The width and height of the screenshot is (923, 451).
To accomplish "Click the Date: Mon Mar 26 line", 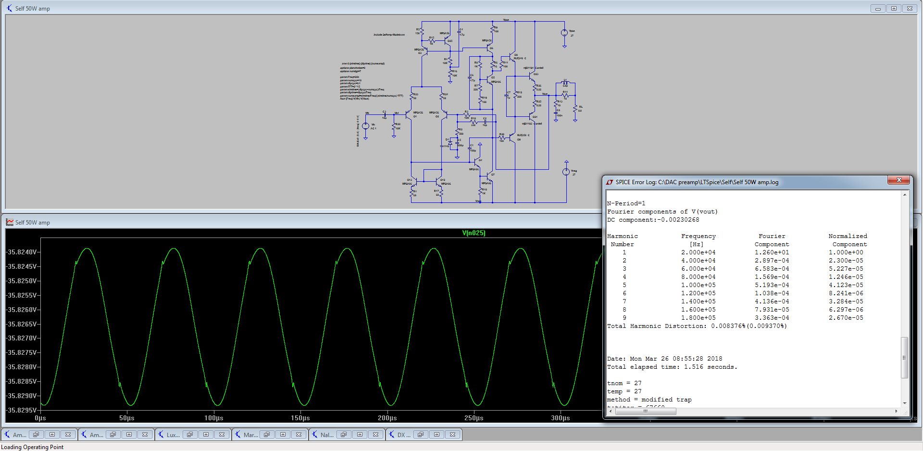I will pyautogui.click(x=665, y=359).
